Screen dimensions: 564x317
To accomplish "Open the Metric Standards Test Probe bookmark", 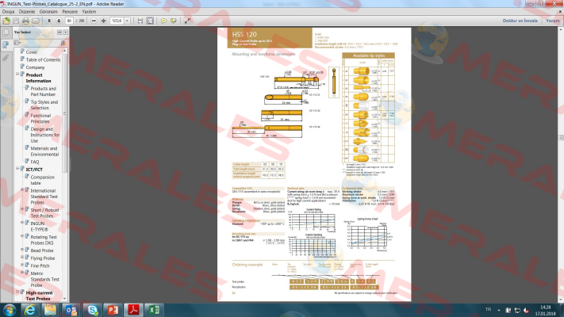I will click(44, 279).
